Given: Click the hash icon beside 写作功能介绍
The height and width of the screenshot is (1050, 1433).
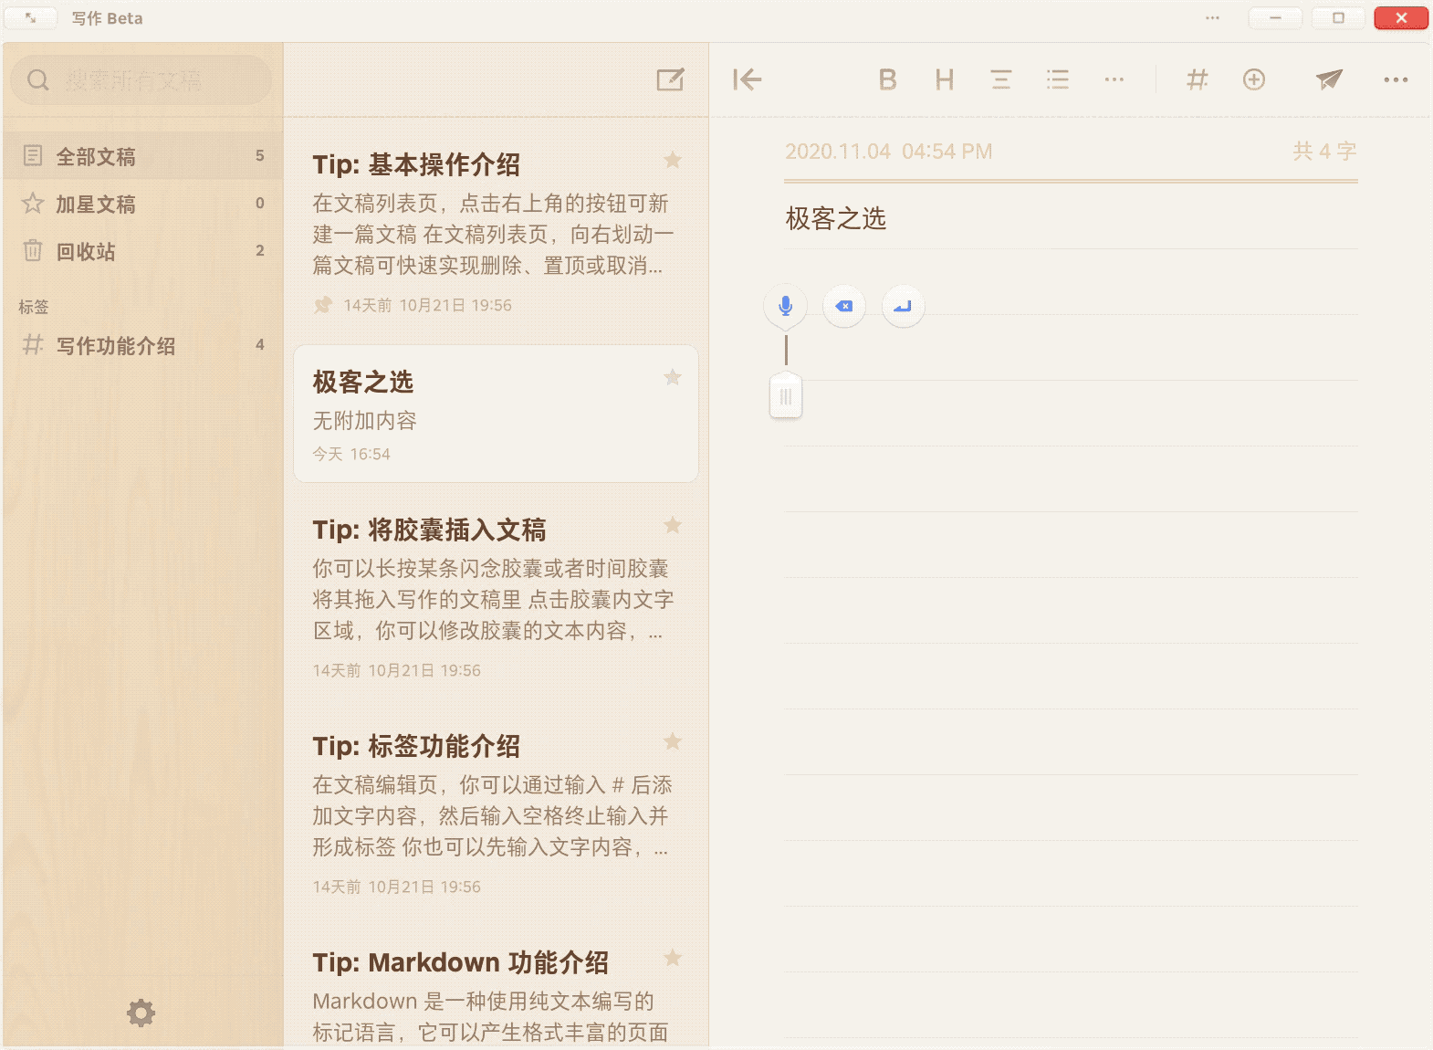Looking at the screenshot, I should (33, 344).
